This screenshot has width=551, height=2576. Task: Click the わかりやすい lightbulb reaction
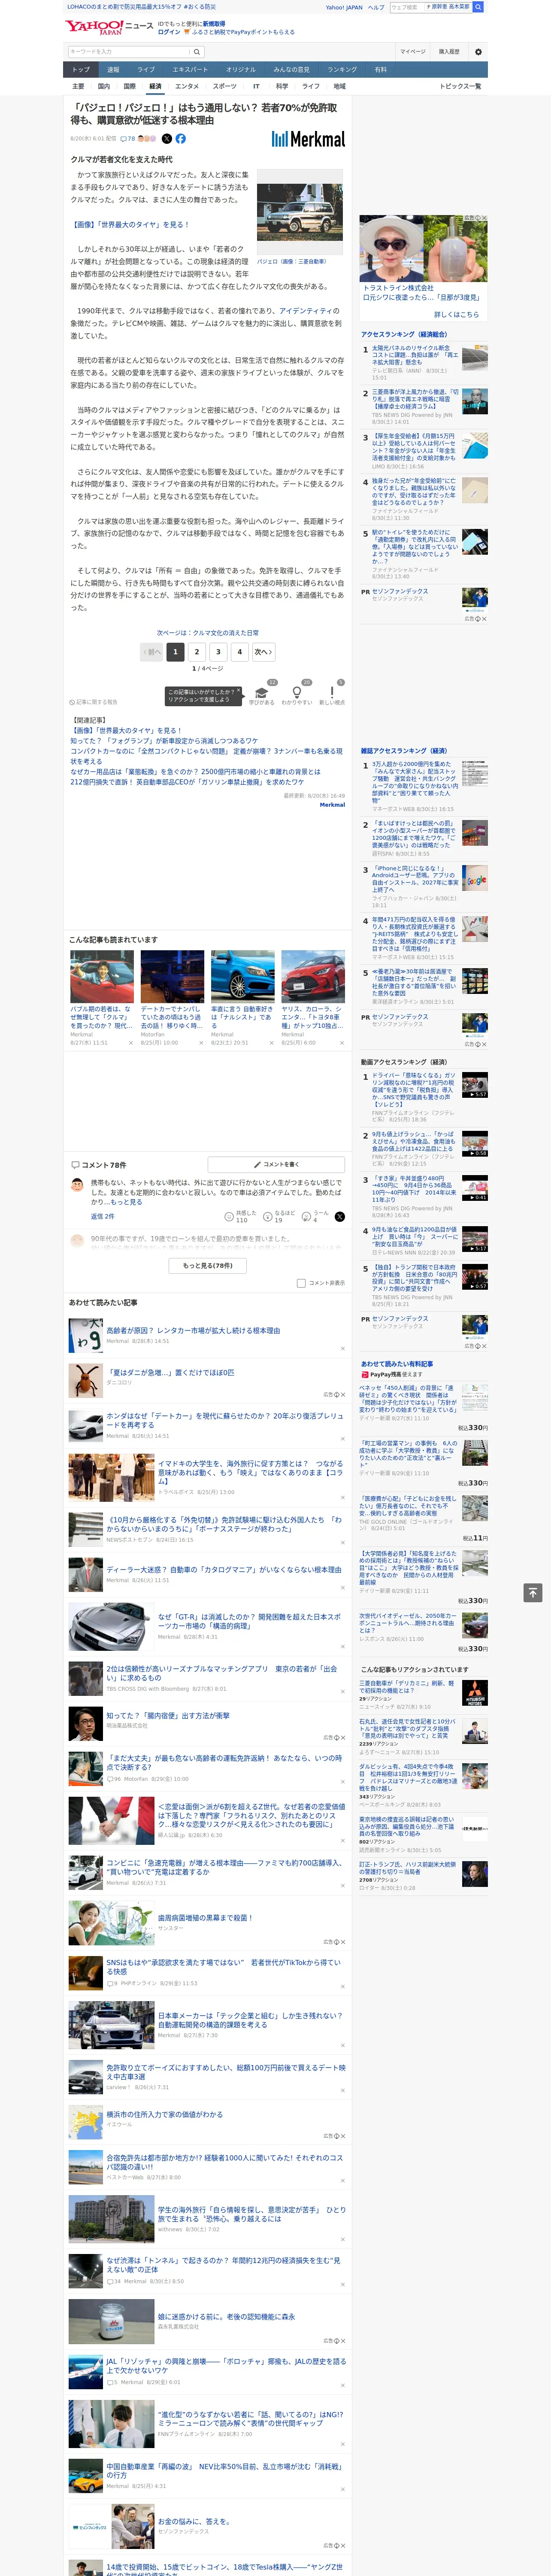(296, 694)
